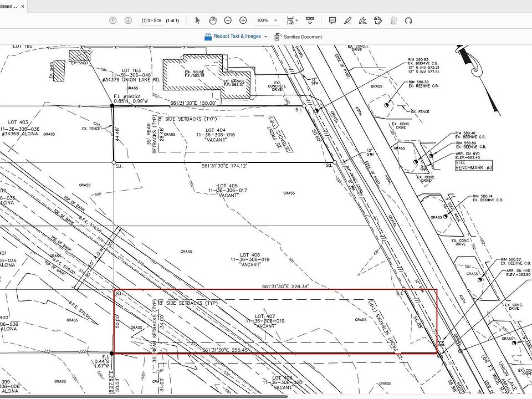This screenshot has height=399, width=532.
Task: Zoom in with plus button
Action: click(243, 21)
